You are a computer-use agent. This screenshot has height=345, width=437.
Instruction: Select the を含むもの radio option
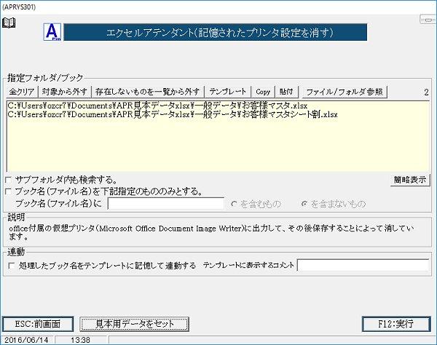[x=235, y=204]
